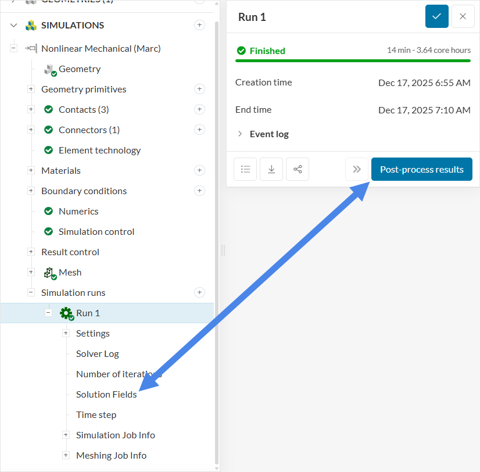
Task: Click the green run progress bar
Action: 353,60
